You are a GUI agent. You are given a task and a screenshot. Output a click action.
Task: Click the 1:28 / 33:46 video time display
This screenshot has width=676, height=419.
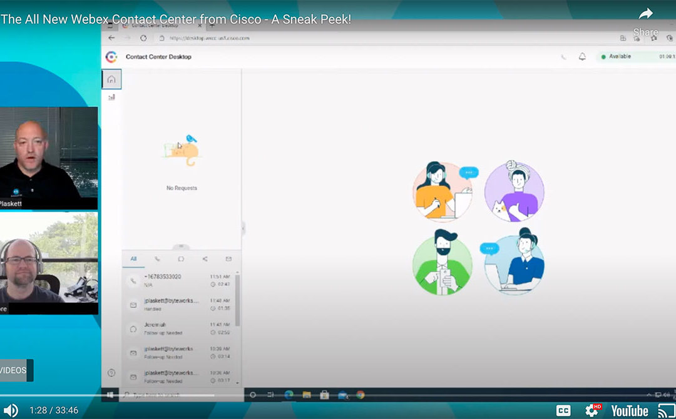coord(54,410)
